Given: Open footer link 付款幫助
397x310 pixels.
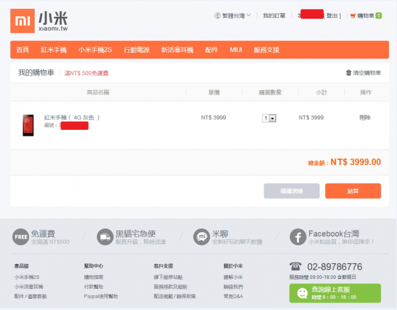Looking at the screenshot, I should tap(94, 286).
